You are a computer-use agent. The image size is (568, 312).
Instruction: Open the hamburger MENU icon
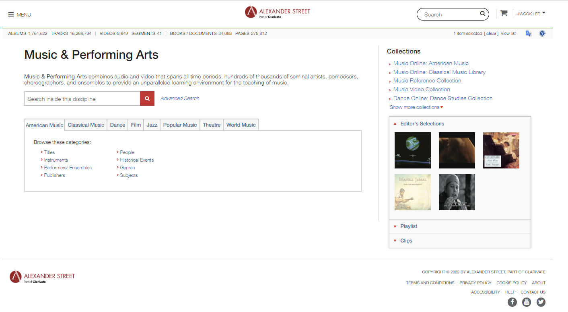pos(11,14)
